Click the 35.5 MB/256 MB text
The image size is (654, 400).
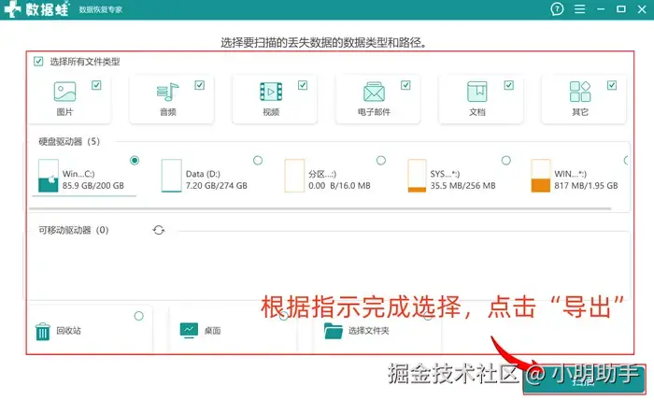click(x=463, y=186)
